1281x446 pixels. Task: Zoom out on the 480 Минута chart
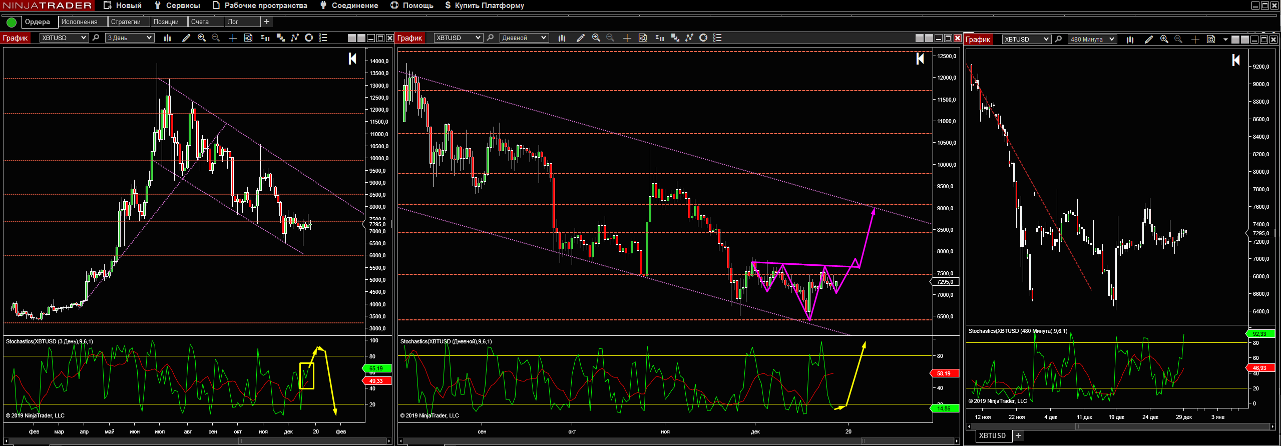coord(1178,40)
